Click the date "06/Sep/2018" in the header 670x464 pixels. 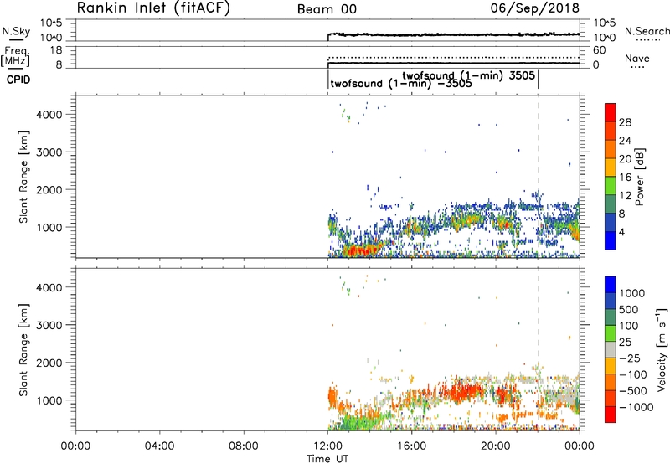pyautogui.click(x=535, y=8)
